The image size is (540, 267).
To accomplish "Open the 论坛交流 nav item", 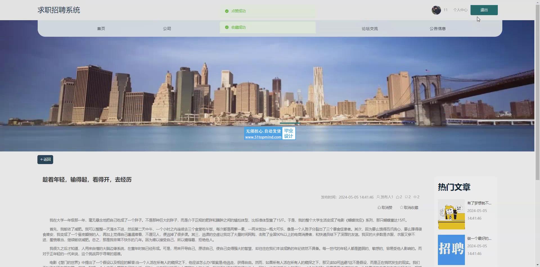I will point(370,29).
